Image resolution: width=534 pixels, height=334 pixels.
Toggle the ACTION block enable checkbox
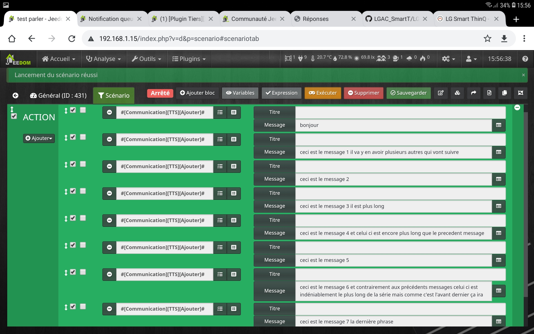[x=14, y=116]
